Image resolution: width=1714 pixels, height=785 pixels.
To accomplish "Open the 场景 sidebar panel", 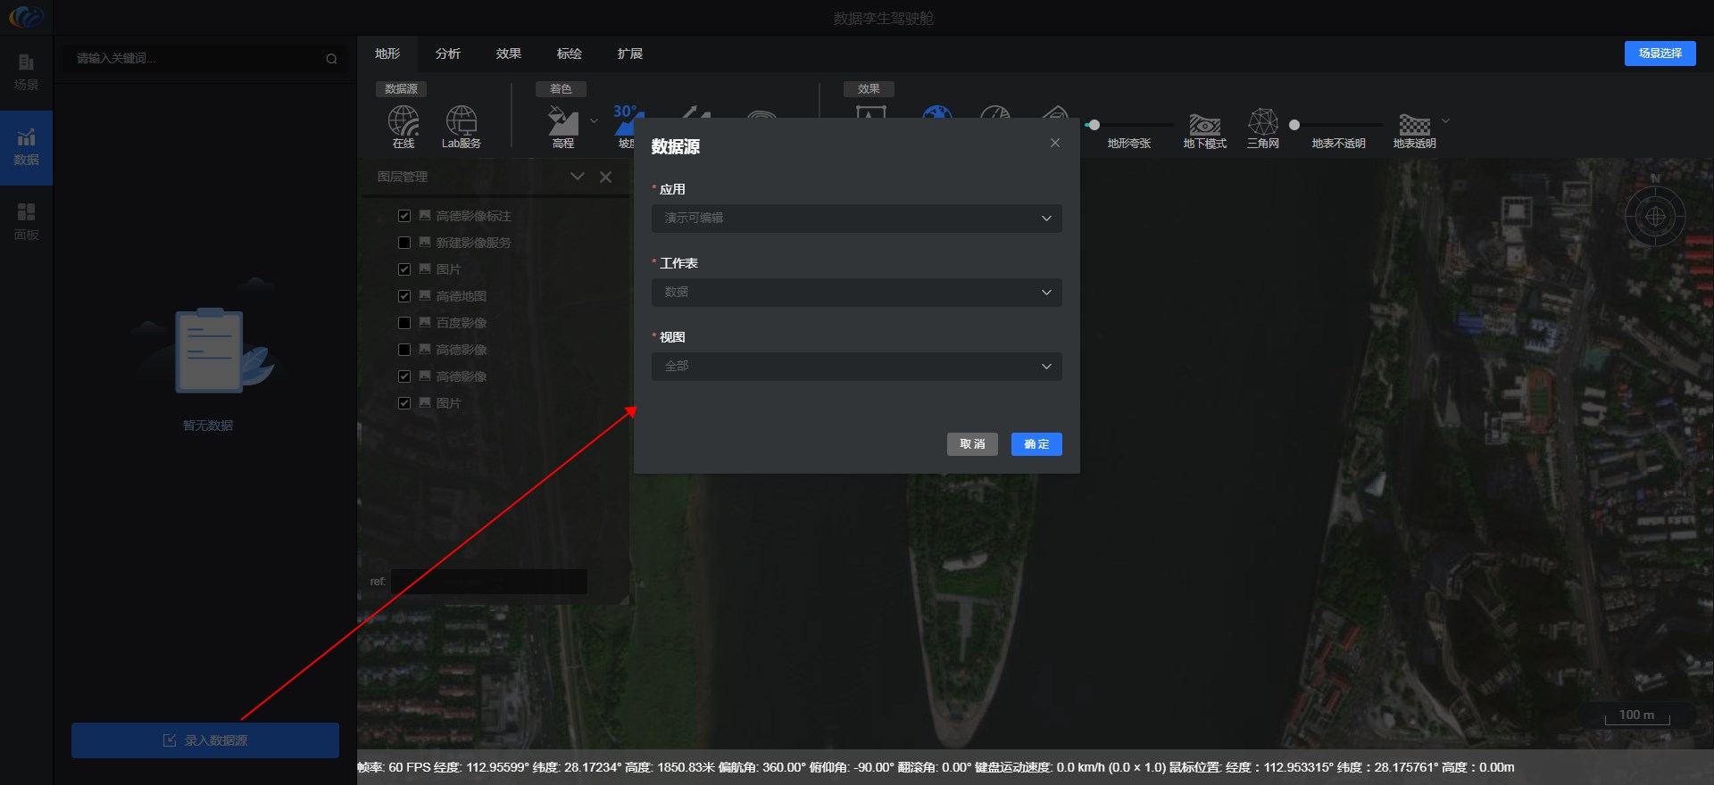I will [26, 71].
